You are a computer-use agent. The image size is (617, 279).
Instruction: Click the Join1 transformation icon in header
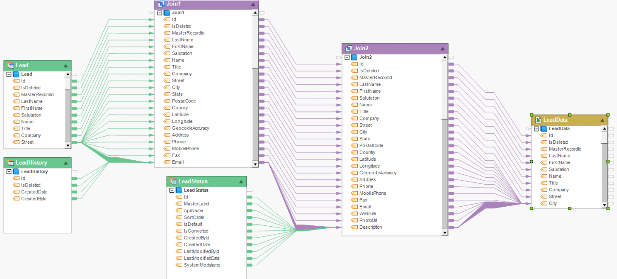click(x=161, y=4)
